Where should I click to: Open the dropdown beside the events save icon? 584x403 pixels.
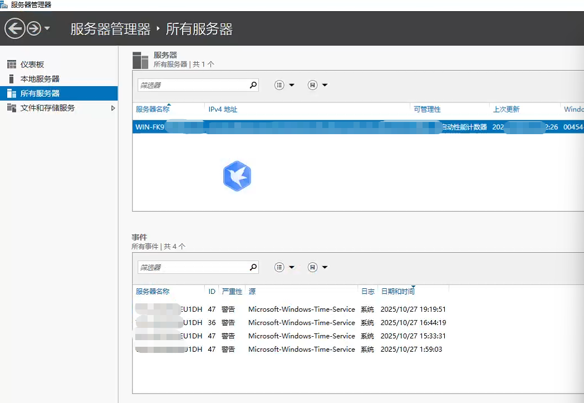coord(325,267)
